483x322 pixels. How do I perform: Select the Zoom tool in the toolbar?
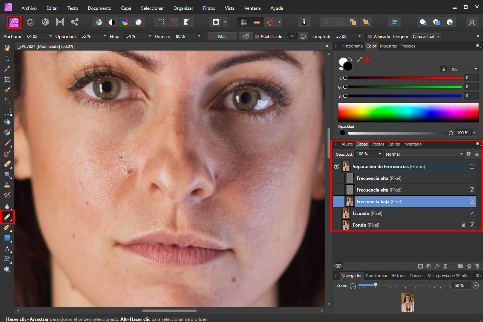pyautogui.click(x=7, y=269)
